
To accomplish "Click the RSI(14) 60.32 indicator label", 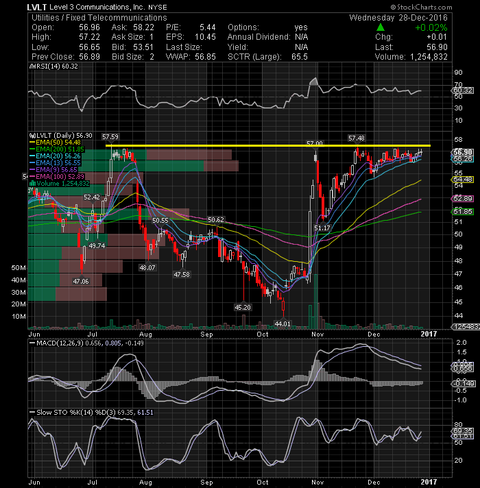I will point(56,66).
